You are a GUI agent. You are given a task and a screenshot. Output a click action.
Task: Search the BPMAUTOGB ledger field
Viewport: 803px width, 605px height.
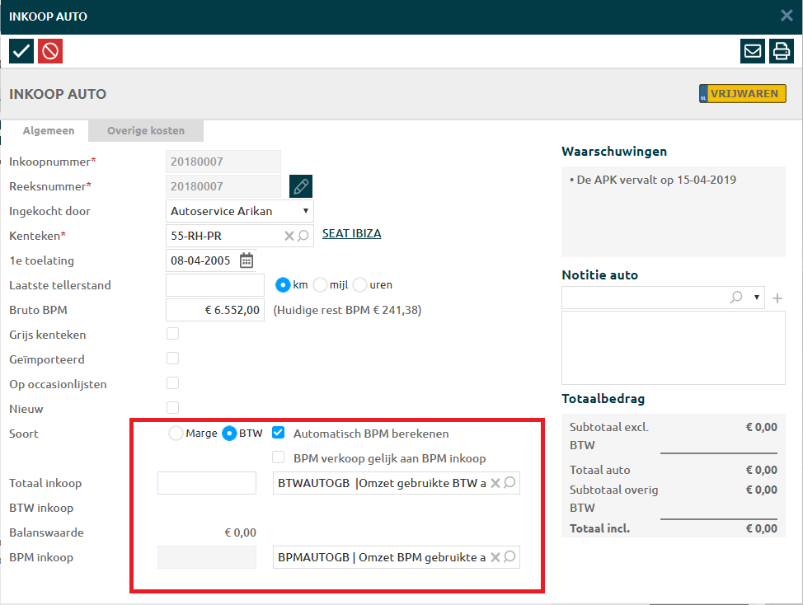click(x=510, y=557)
